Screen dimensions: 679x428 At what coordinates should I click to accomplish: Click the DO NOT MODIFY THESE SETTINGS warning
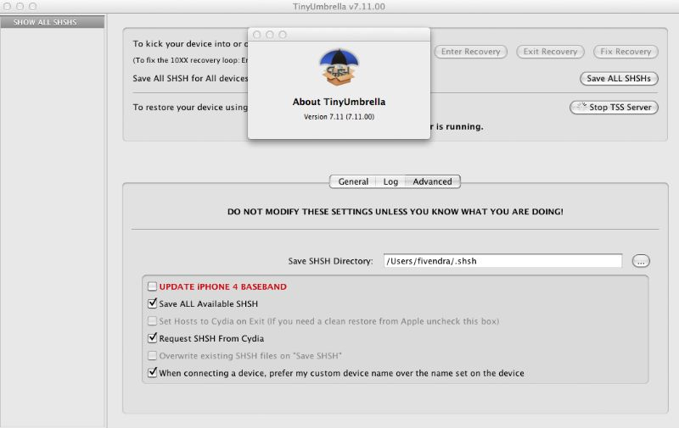396,211
